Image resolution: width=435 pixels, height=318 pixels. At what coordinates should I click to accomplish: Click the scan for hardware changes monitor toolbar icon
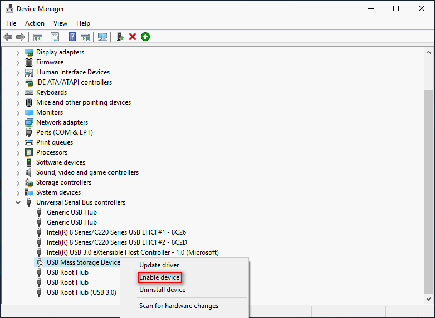[x=102, y=37]
